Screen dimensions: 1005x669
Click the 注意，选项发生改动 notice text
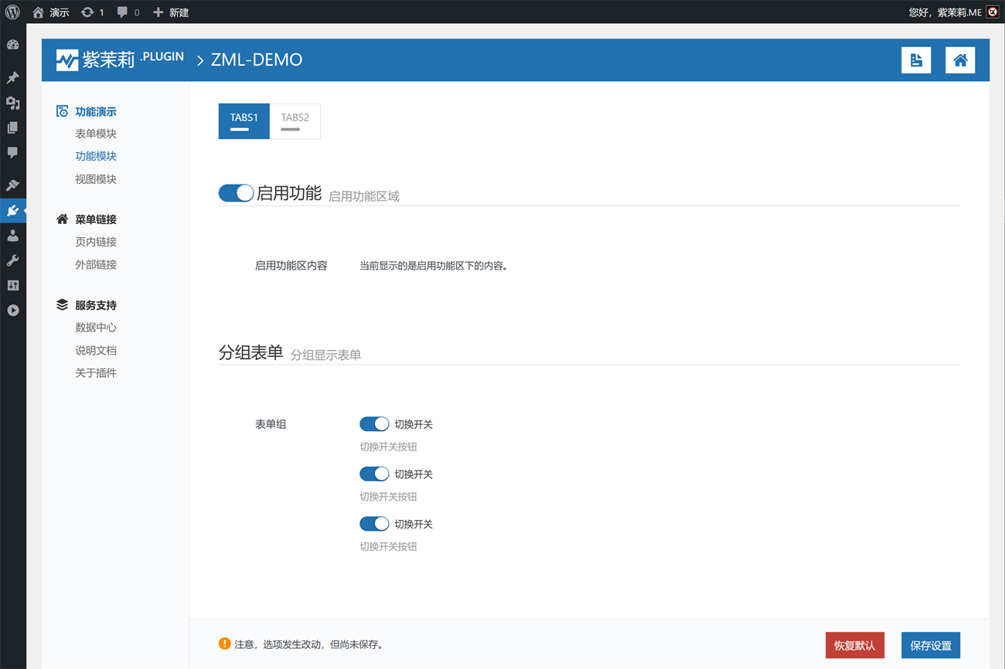pyautogui.click(x=309, y=644)
